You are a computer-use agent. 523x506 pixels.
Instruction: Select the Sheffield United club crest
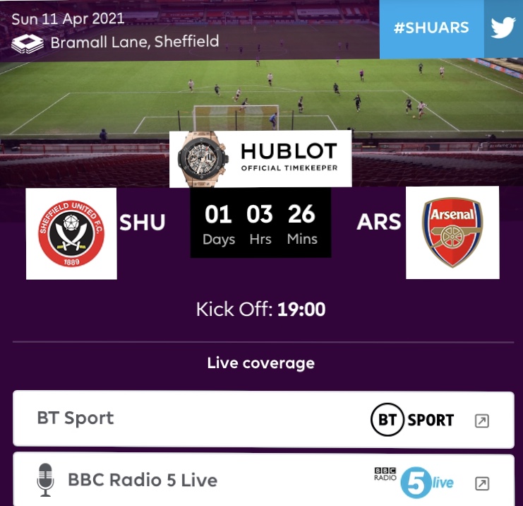(71, 233)
